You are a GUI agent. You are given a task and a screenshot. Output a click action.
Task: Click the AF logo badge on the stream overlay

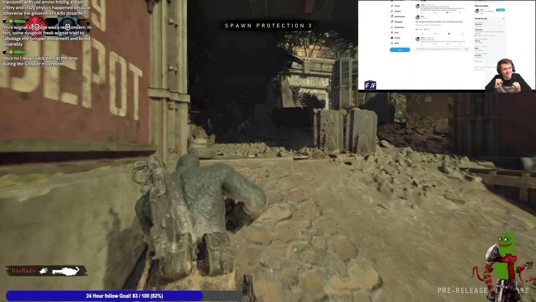click(x=370, y=86)
